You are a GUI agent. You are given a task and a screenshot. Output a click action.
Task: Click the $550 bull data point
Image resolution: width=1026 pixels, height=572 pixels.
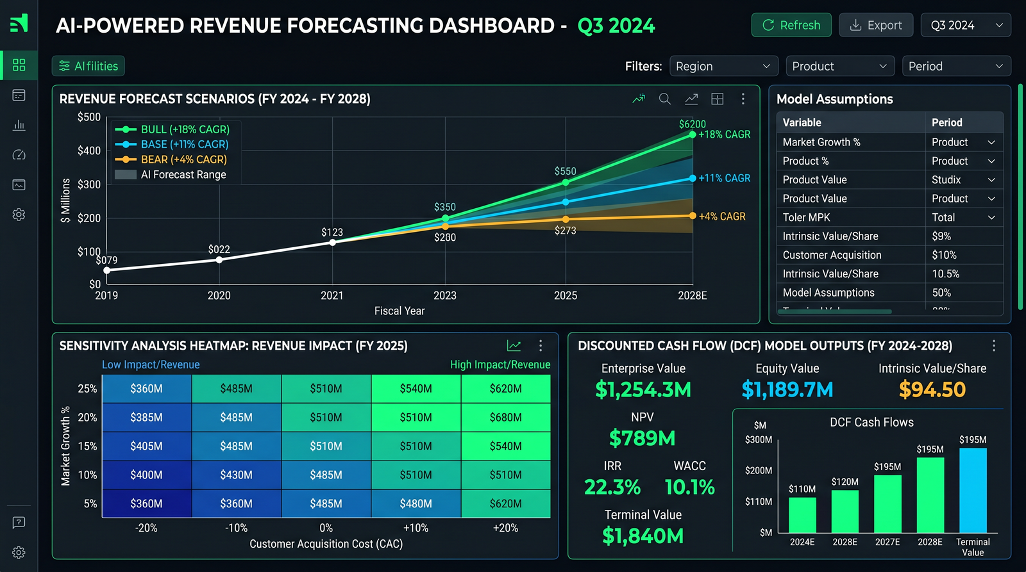tap(566, 183)
